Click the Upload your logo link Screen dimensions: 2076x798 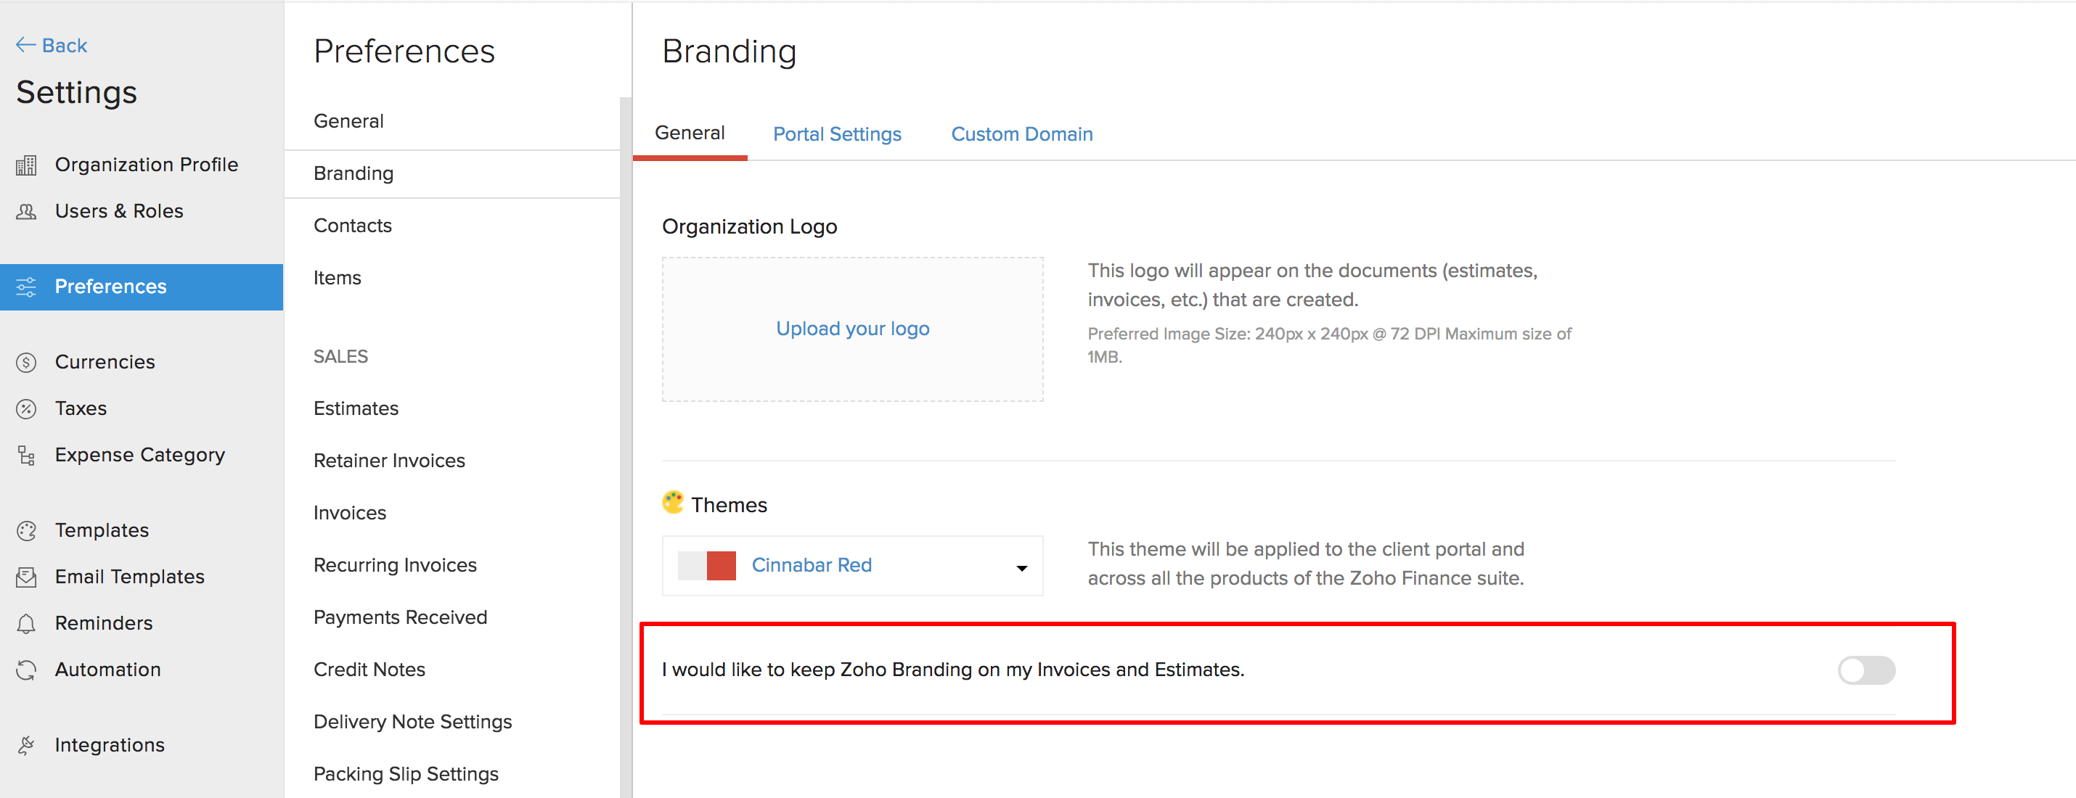point(852,329)
